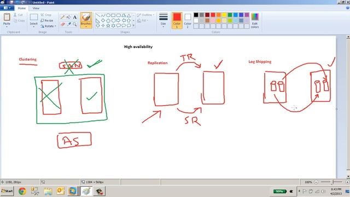Choose the Curve shape
Screen dimensions: 350x197
tap(103, 15)
